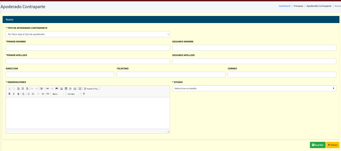Click the Direccion input field
The height and width of the screenshot is (151, 341).
(60, 75)
